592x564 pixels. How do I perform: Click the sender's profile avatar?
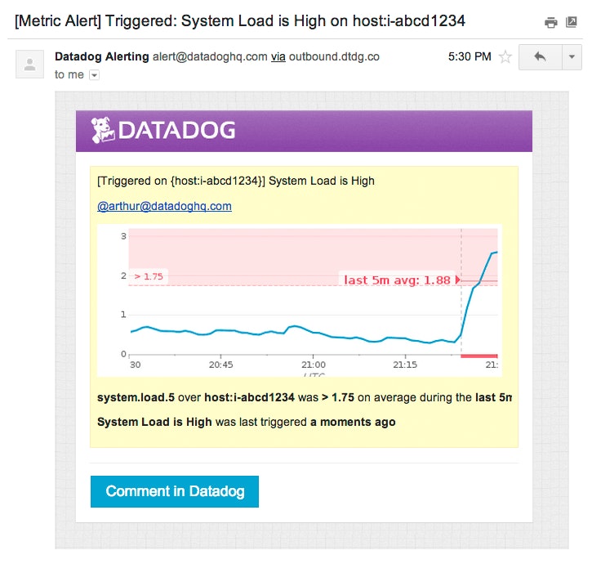[x=30, y=64]
